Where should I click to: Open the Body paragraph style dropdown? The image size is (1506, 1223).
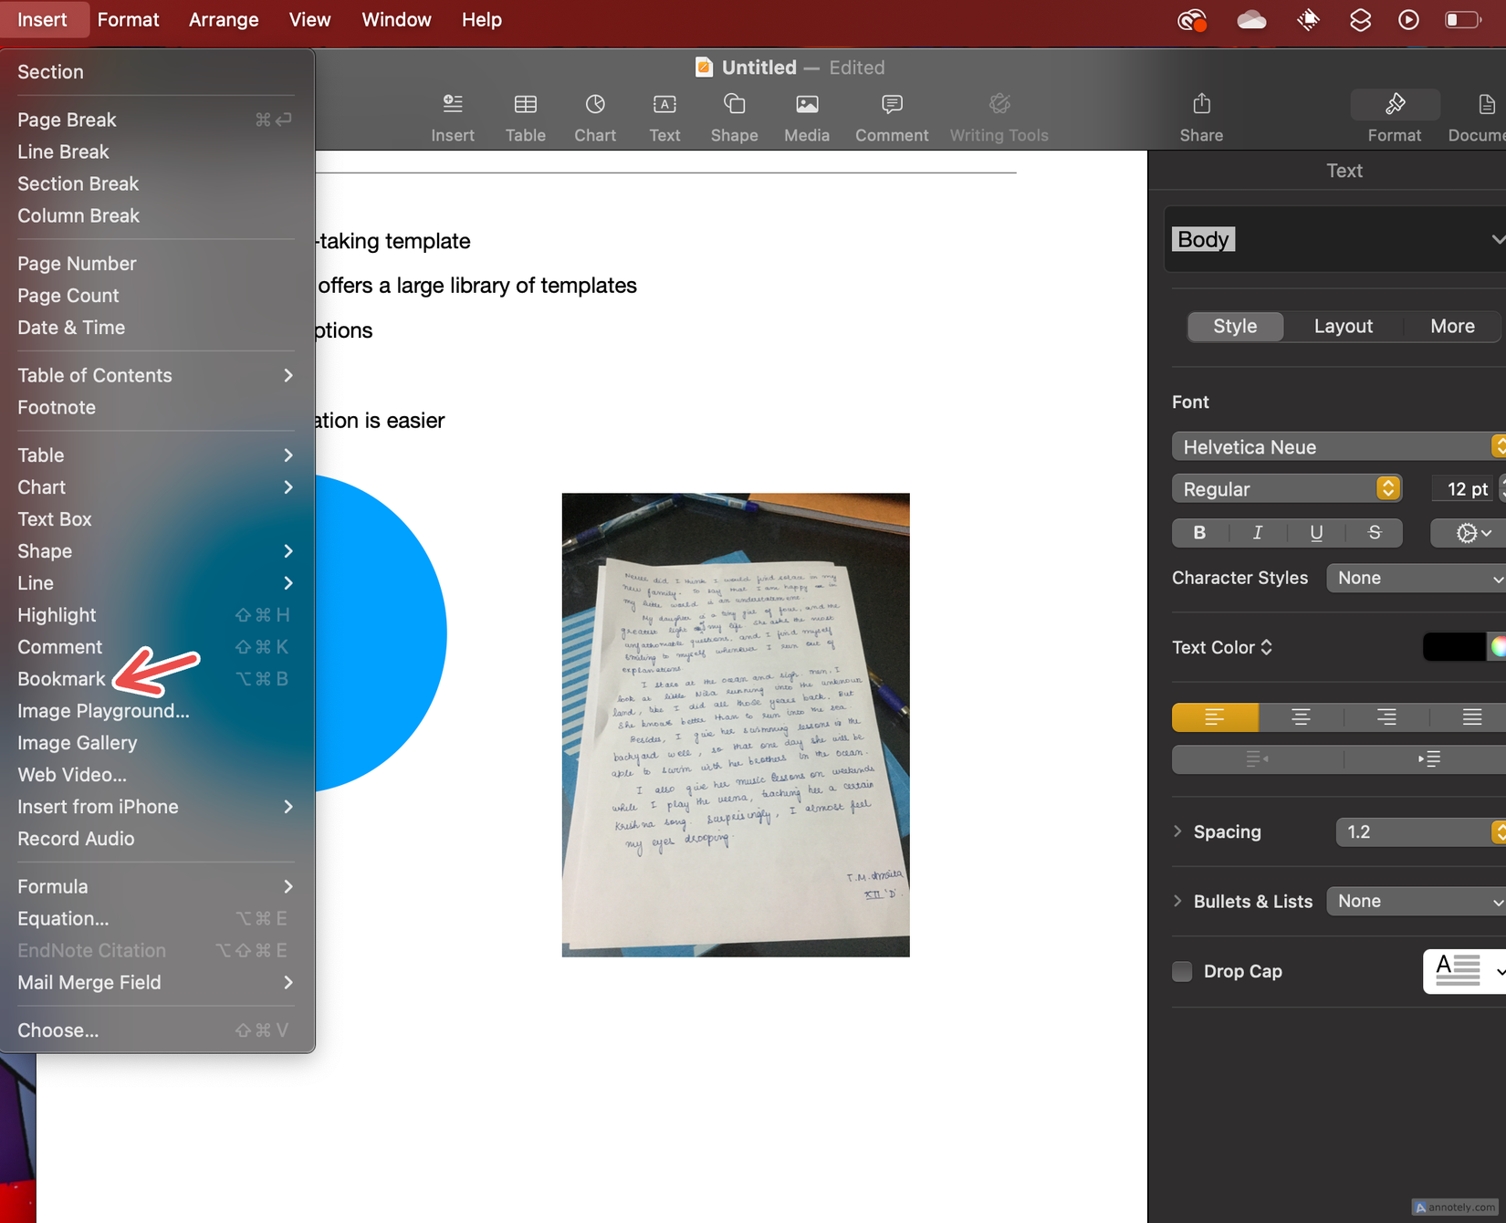click(1333, 239)
